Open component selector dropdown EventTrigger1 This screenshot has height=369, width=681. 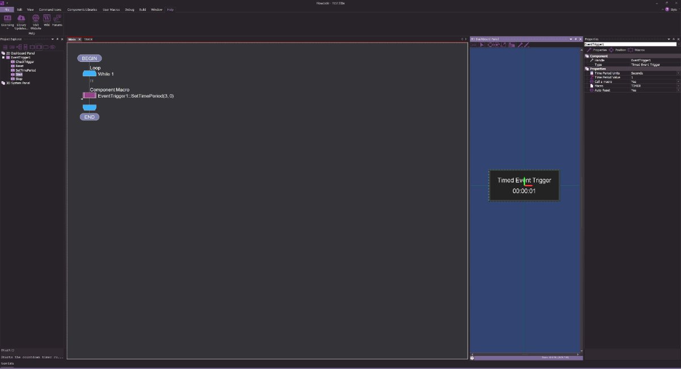(x=678, y=44)
